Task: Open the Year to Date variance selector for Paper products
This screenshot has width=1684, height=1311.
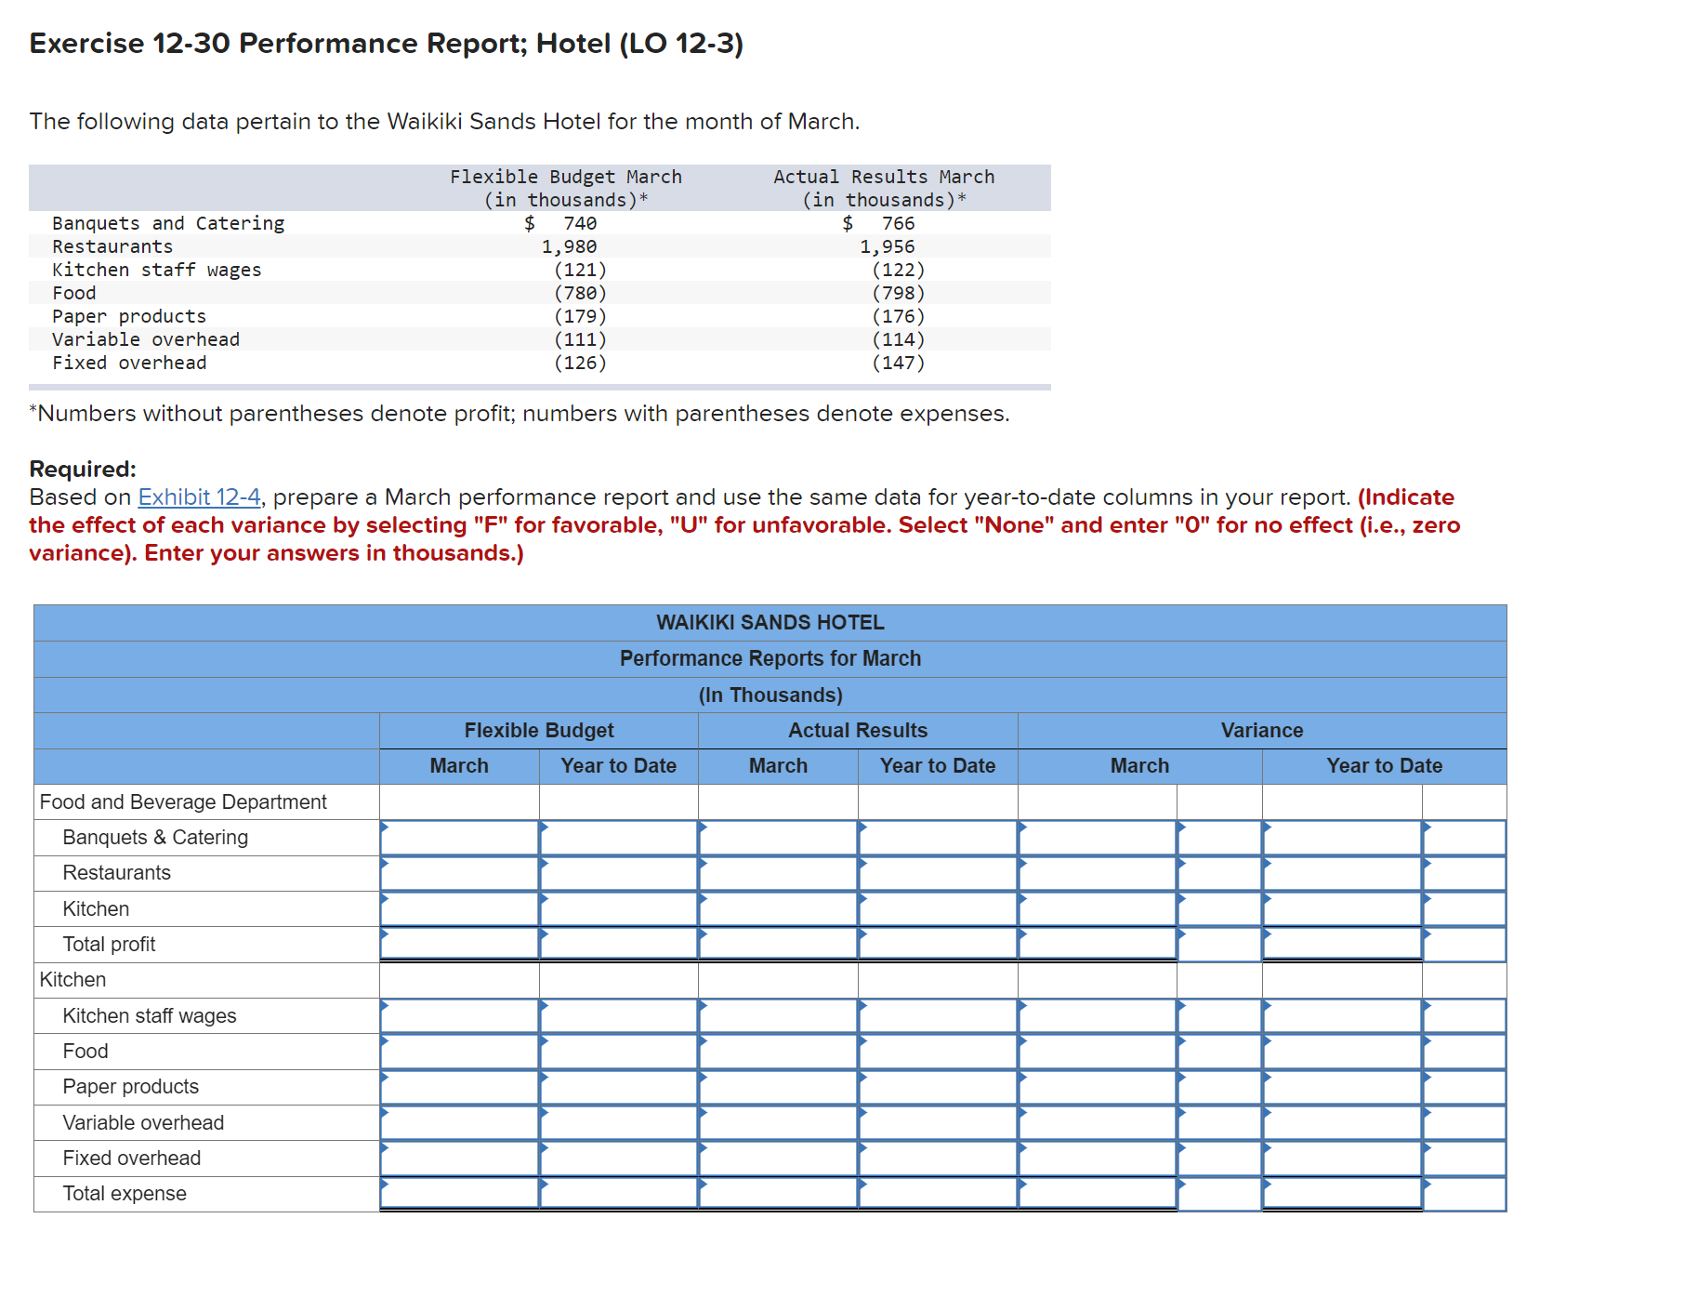Action: tap(1464, 1086)
